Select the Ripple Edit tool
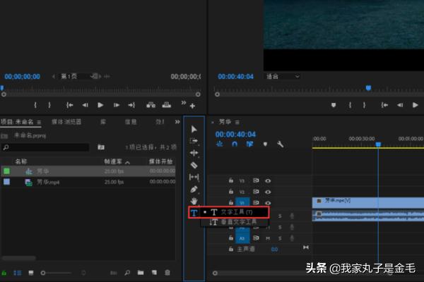424x282 pixels. click(x=194, y=152)
